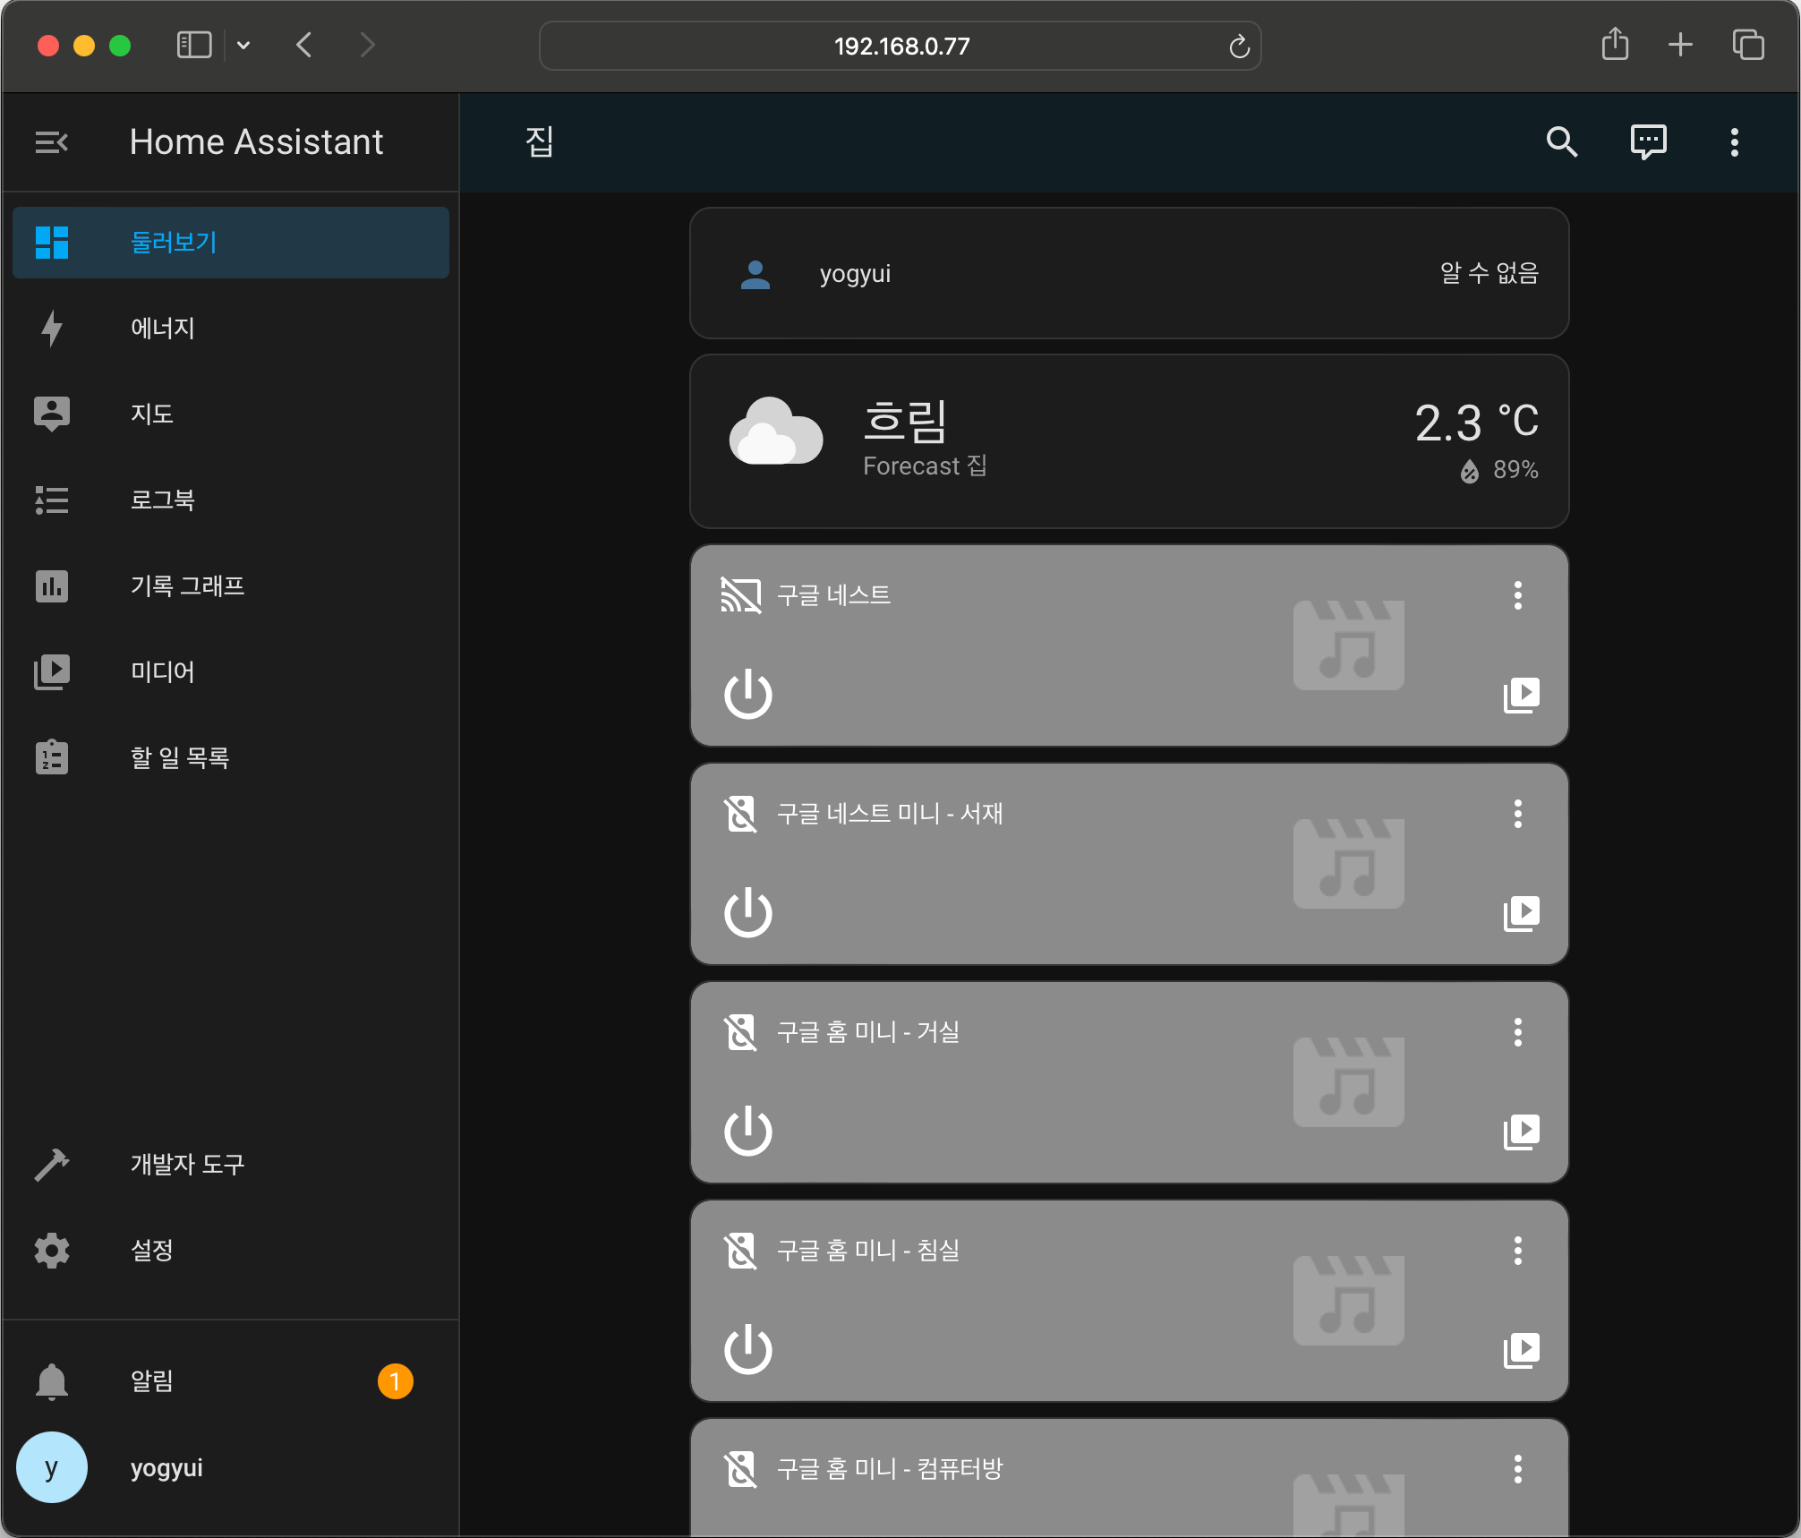The image size is (1801, 1538).
Task: Open the Assist chat icon
Action: click(1648, 142)
